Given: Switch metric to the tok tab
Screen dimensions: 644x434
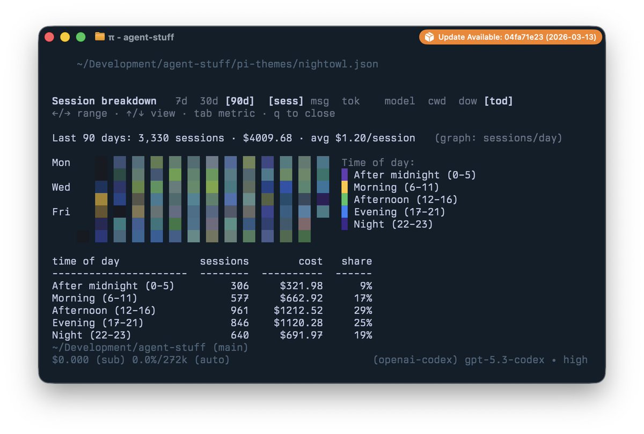Looking at the screenshot, I should 351,101.
